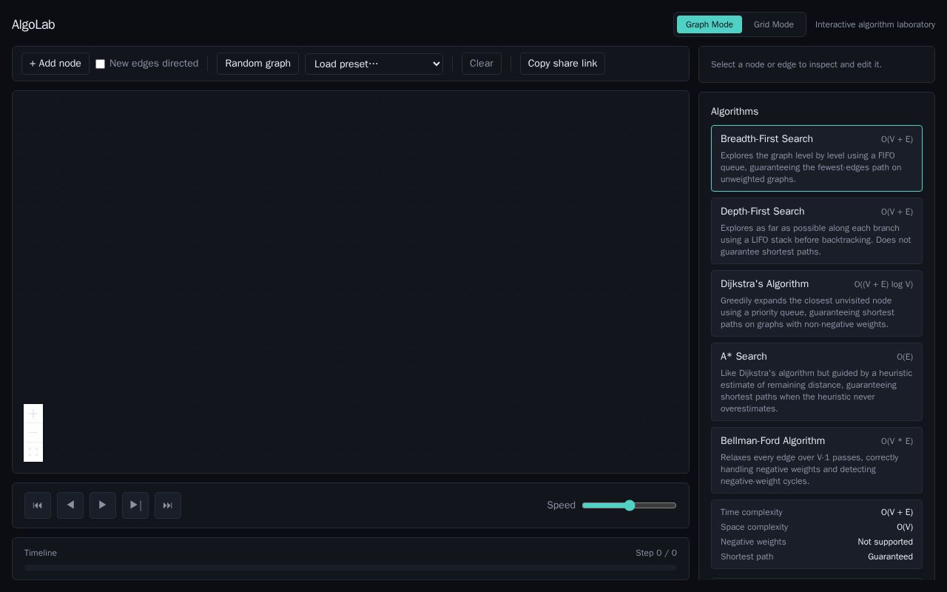Jump to last step of playback
This screenshot has width=947, height=592.
click(168, 505)
